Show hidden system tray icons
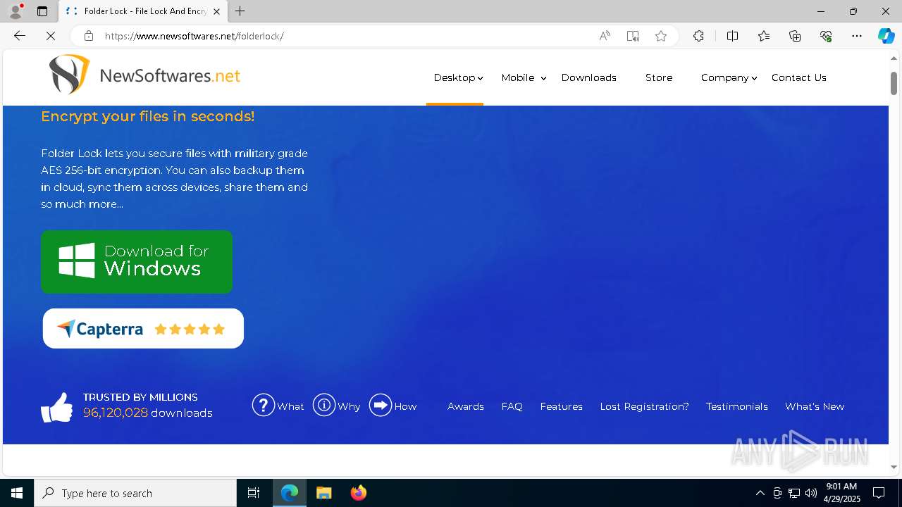This screenshot has width=902, height=507. (x=760, y=493)
